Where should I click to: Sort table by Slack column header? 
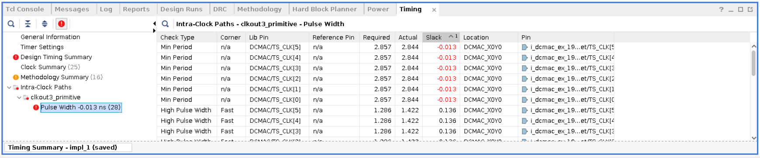pos(441,37)
